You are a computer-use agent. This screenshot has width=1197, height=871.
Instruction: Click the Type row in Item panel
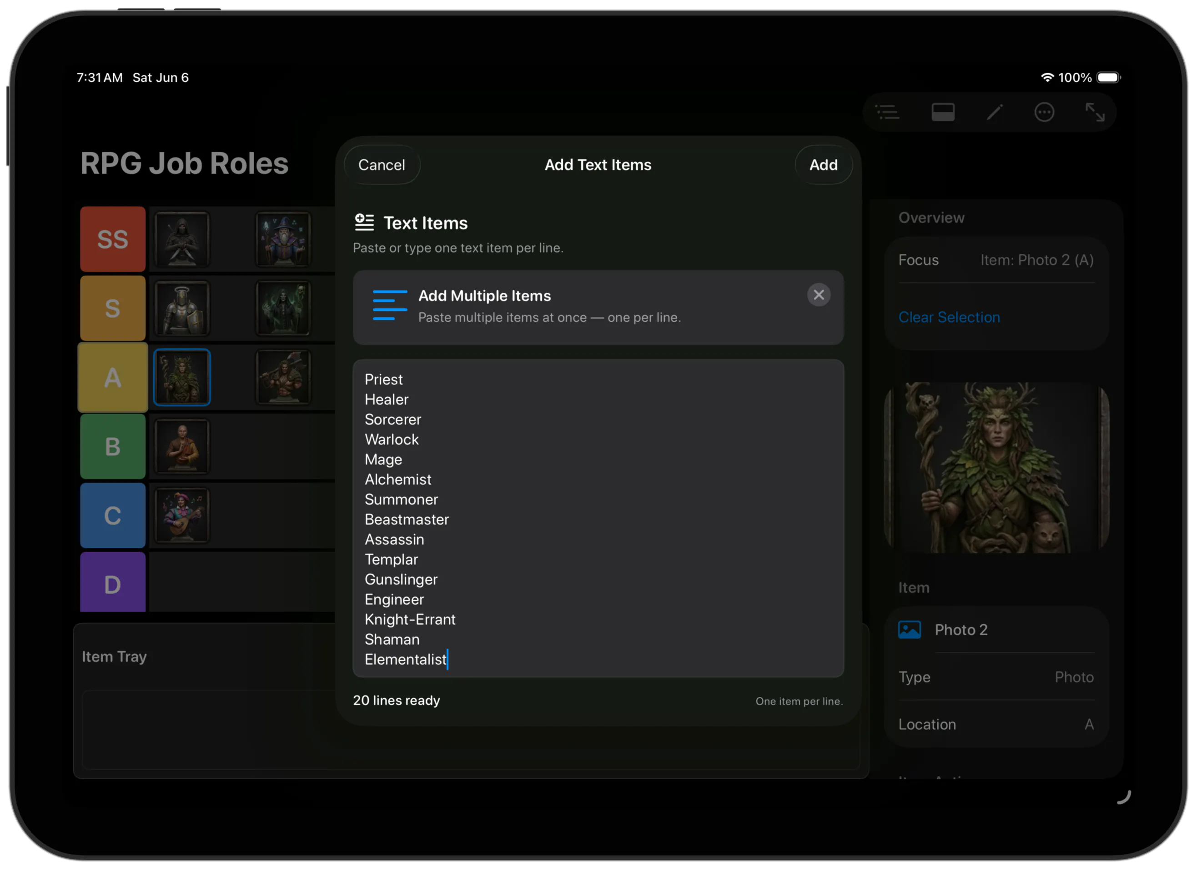click(x=996, y=677)
